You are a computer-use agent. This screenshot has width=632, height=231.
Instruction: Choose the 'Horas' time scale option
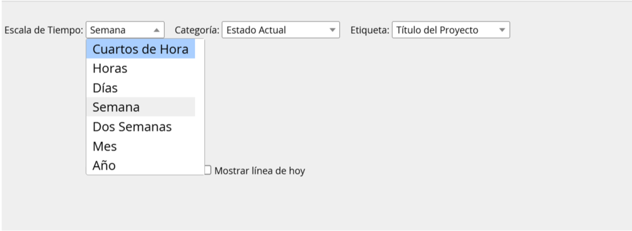tap(141, 68)
